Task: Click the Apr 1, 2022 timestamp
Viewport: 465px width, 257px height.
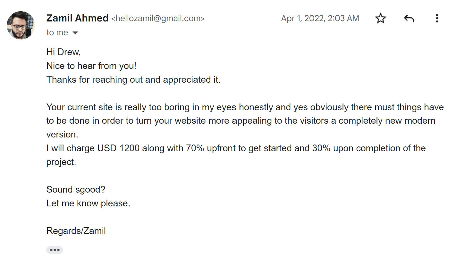Action: pos(320,18)
